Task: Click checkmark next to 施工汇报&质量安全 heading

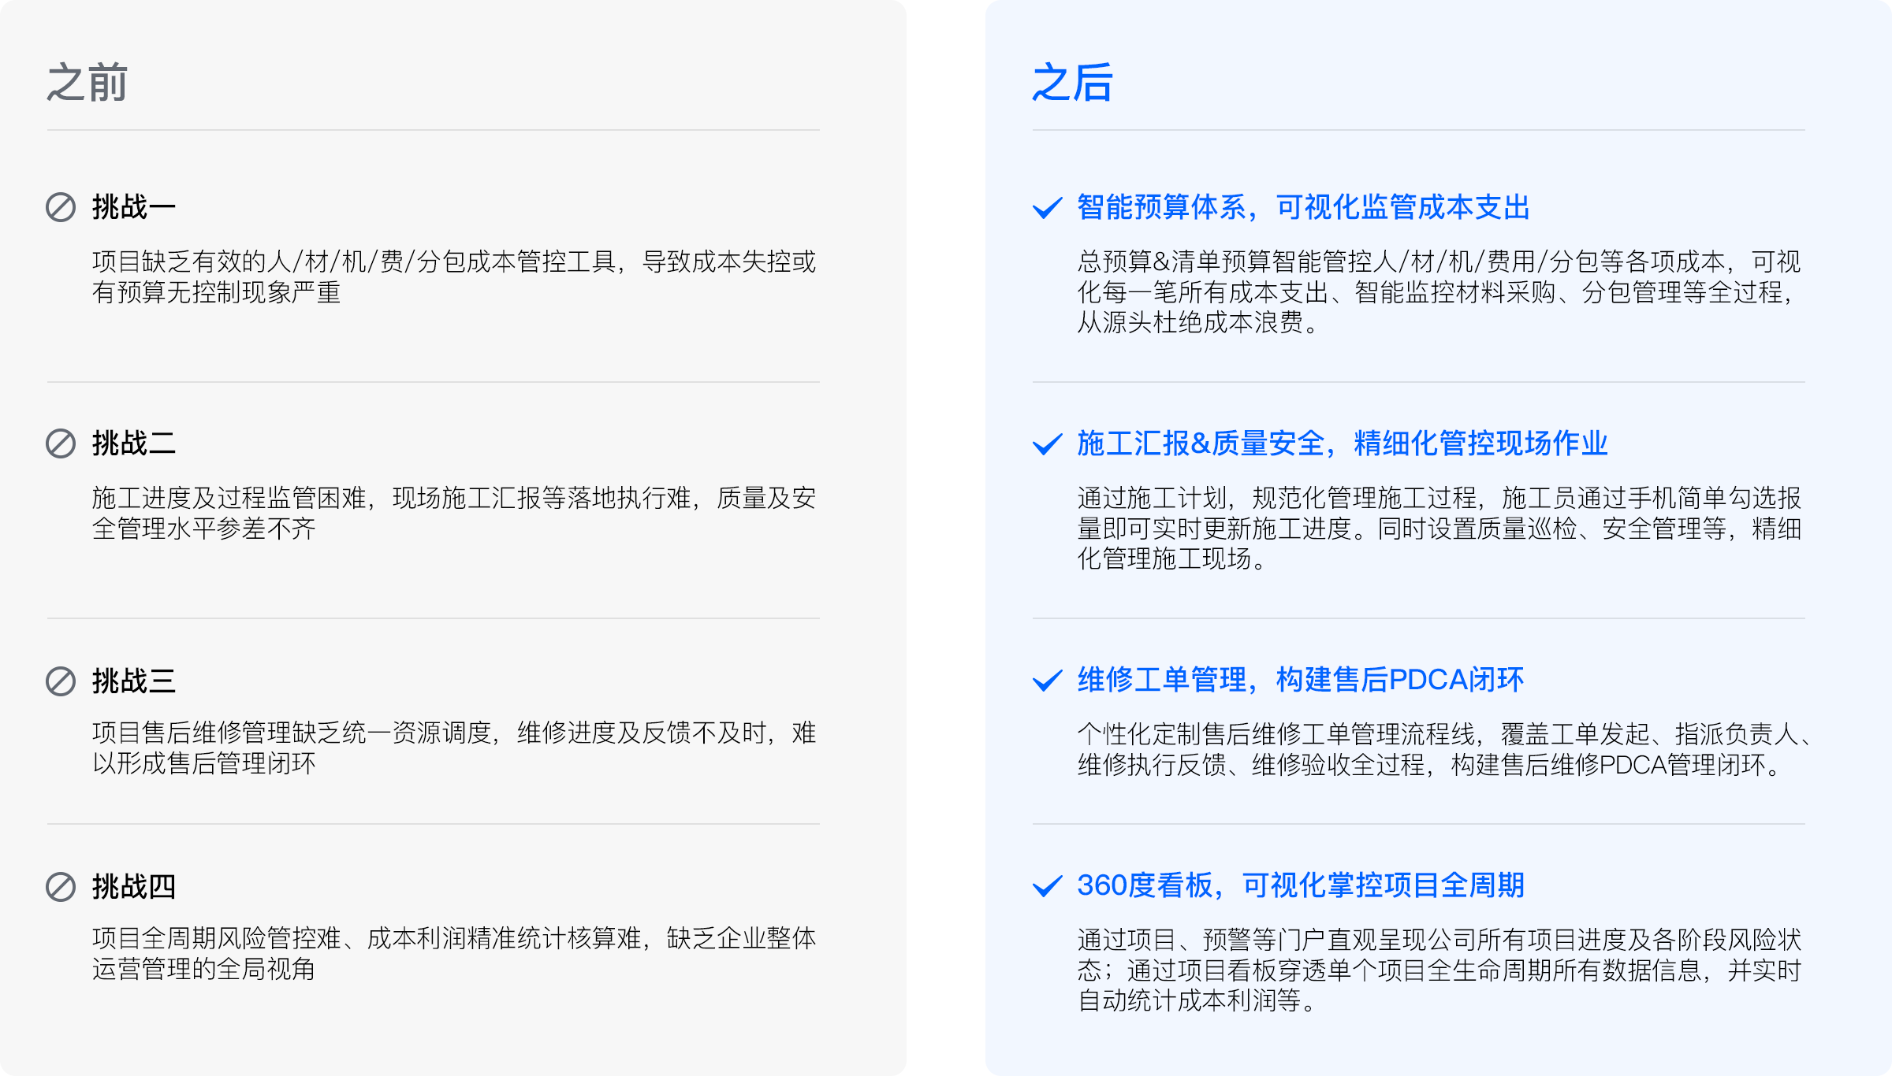Action: click(x=1047, y=444)
